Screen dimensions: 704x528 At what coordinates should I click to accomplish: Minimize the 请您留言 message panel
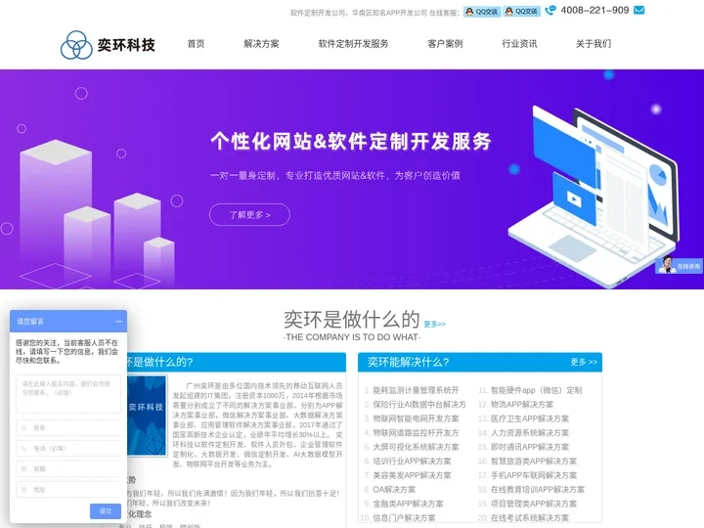click(x=118, y=322)
